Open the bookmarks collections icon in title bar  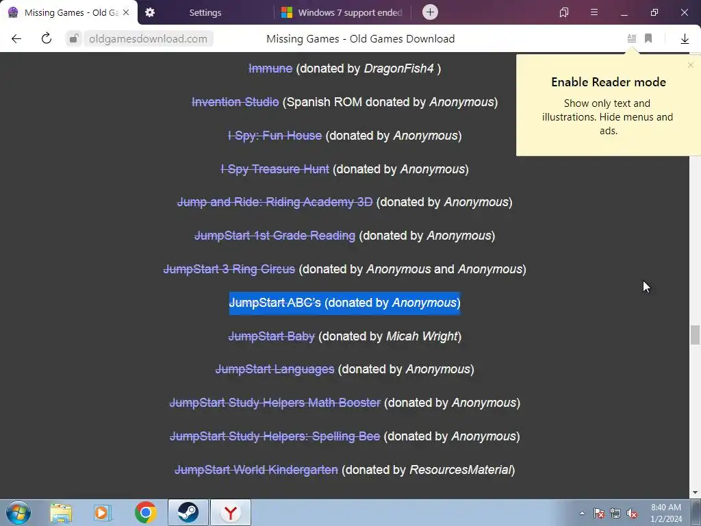pos(564,12)
